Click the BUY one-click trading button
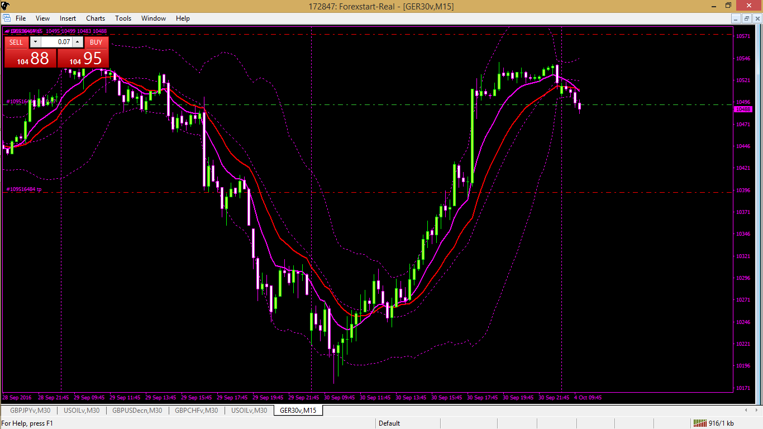Viewport: 763px width, 429px height. 96,42
